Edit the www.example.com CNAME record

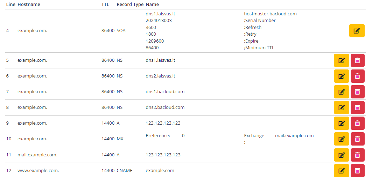pyautogui.click(x=342, y=171)
